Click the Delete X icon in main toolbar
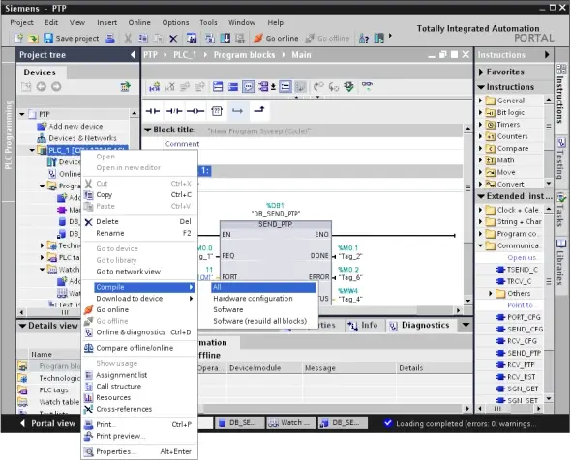 pos(173,38)
